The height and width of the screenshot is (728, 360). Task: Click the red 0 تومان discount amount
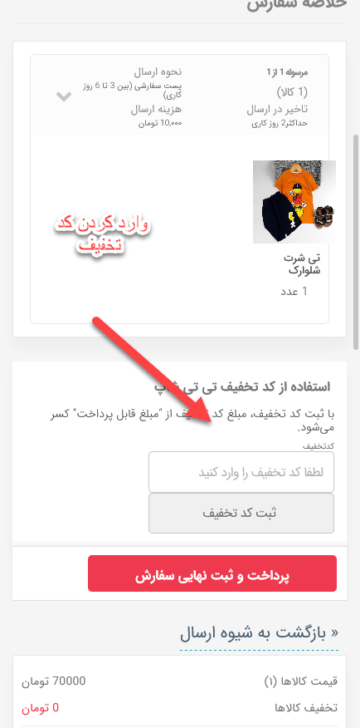pos(40,708)
